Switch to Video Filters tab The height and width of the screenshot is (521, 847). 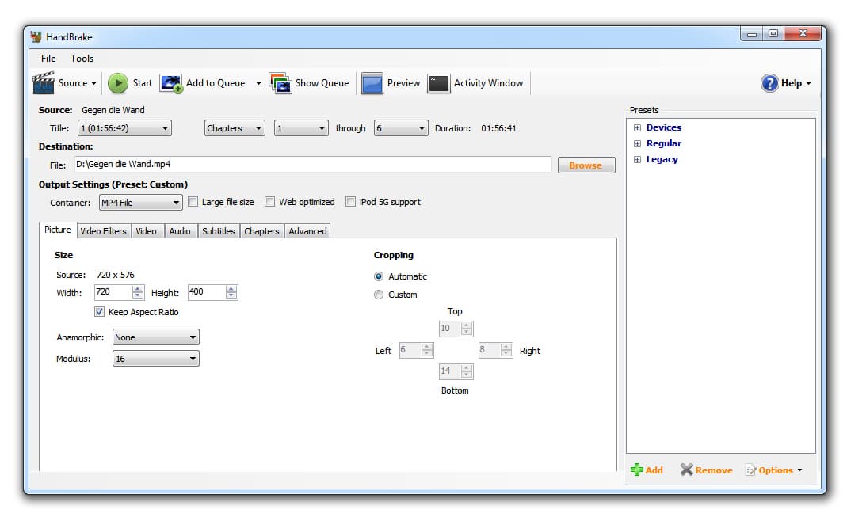pos(103,232)
